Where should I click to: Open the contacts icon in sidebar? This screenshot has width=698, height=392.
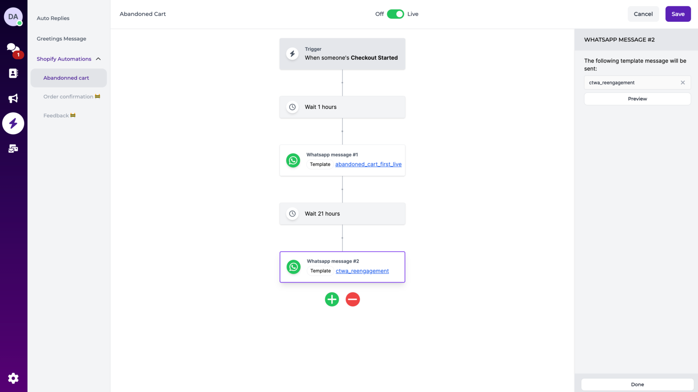coord(13,73)
